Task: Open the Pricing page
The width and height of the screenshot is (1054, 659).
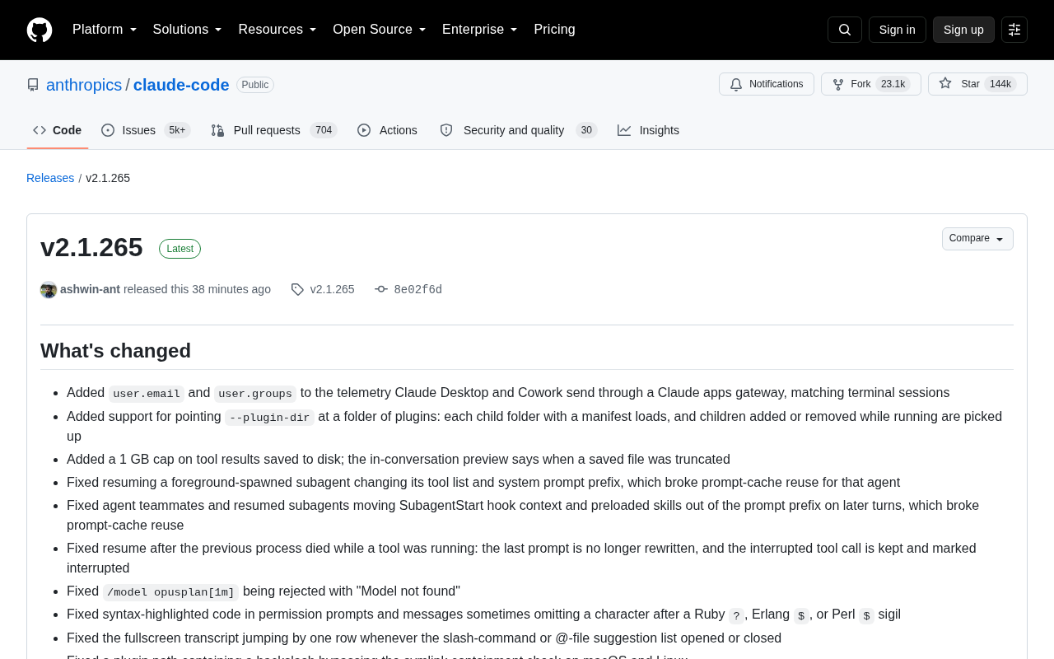Action: [554, 30]
